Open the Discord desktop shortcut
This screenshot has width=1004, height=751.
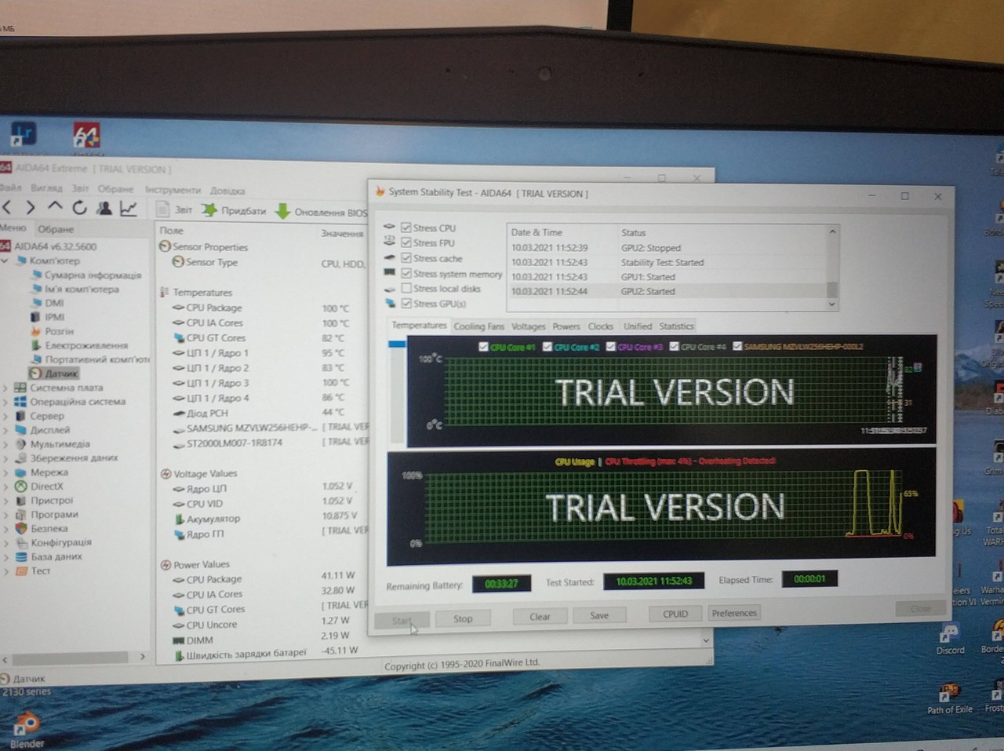(949, 634)
